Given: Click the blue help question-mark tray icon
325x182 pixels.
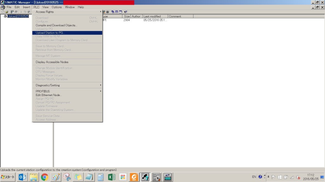Looking at the screenshot, I should click(260, 177).
